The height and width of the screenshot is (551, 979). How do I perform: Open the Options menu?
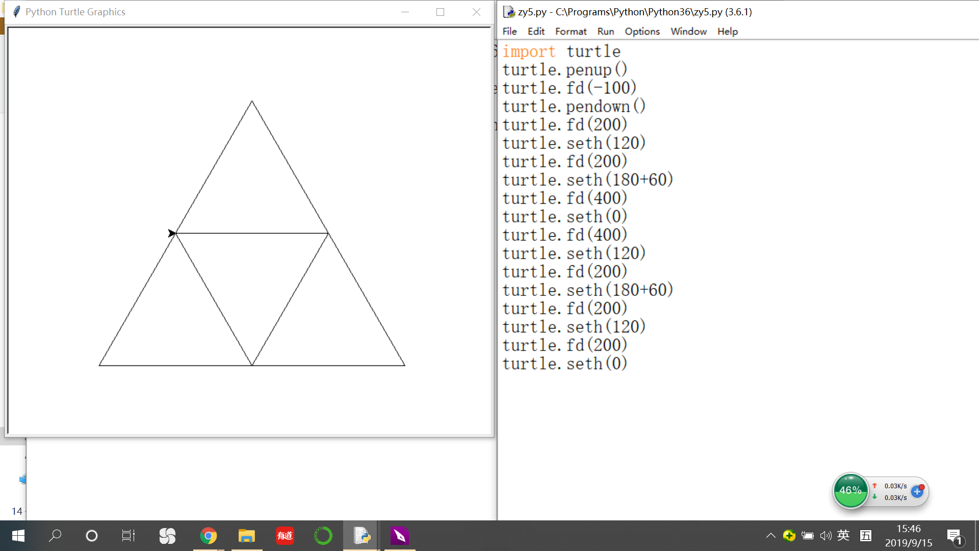[642, 32]
